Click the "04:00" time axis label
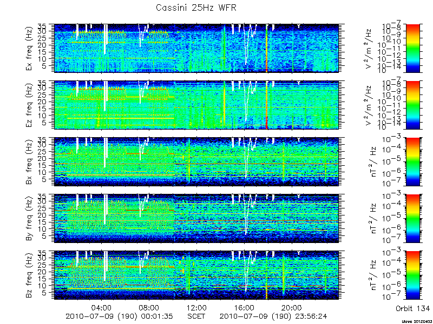433x324 pixels. 102,307
